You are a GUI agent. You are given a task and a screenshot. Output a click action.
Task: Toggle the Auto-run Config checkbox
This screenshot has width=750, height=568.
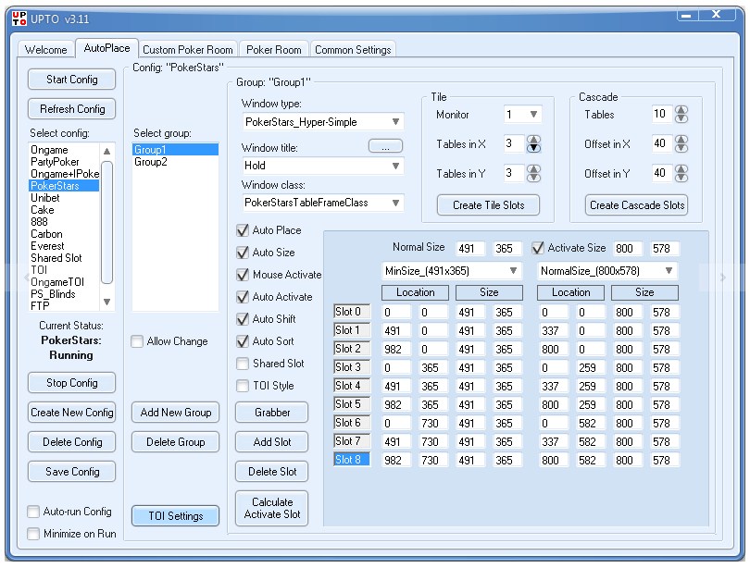(34, 512)
